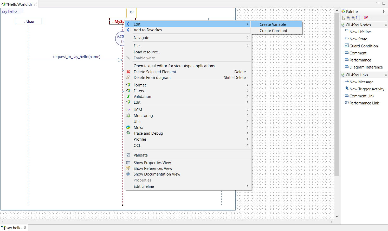The height and width of the screenshot is (231, 388).
Task: Click the Zoom In palette tool
Action: coord(348,18)
